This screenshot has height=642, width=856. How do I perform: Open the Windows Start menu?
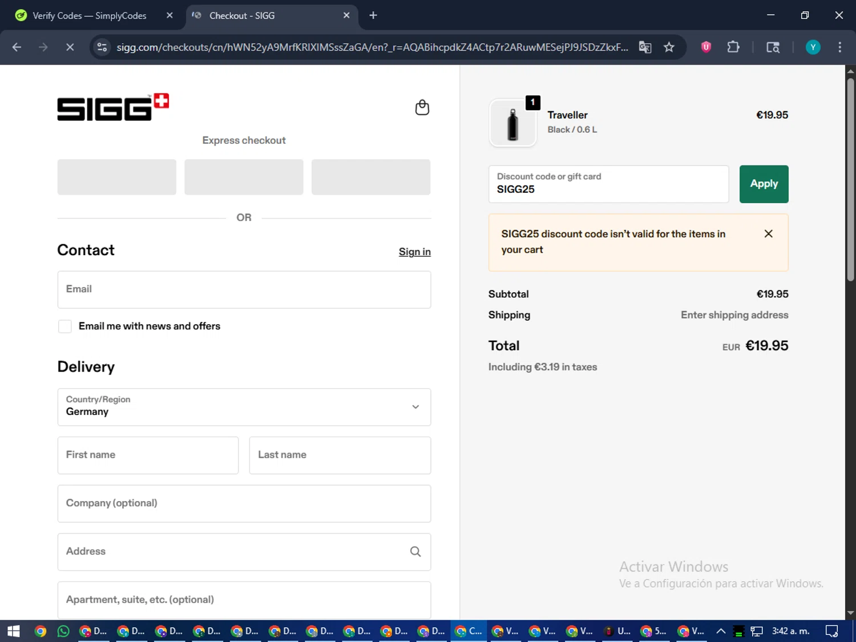coord(14,631)
